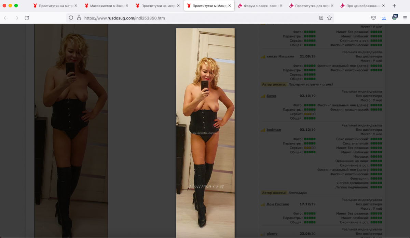410x238 pixels.
Task: Click the forward navigation arrow
Action: 16,18
